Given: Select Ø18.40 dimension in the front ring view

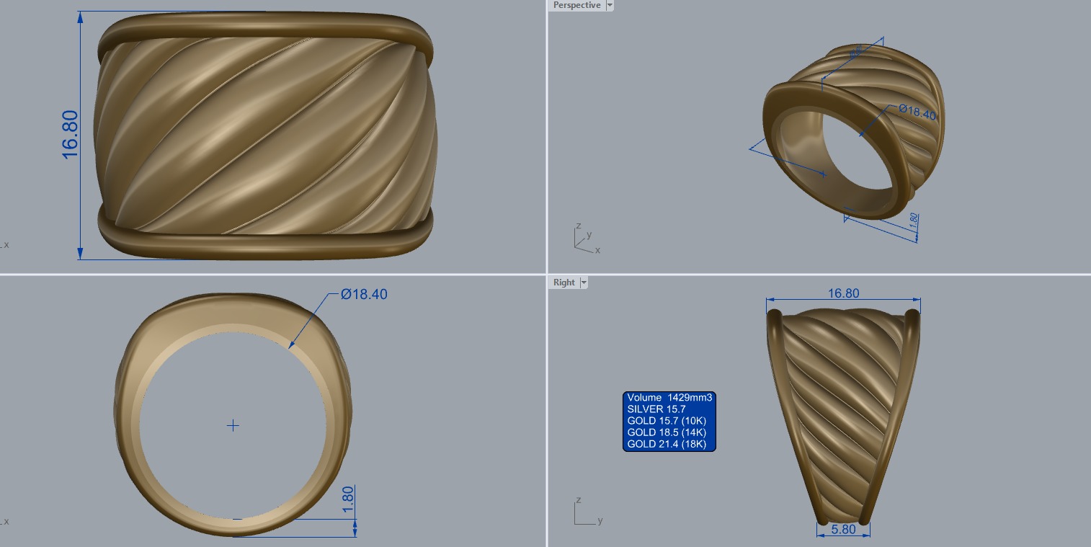Looking at the screenshot, I should pos(364,294).
